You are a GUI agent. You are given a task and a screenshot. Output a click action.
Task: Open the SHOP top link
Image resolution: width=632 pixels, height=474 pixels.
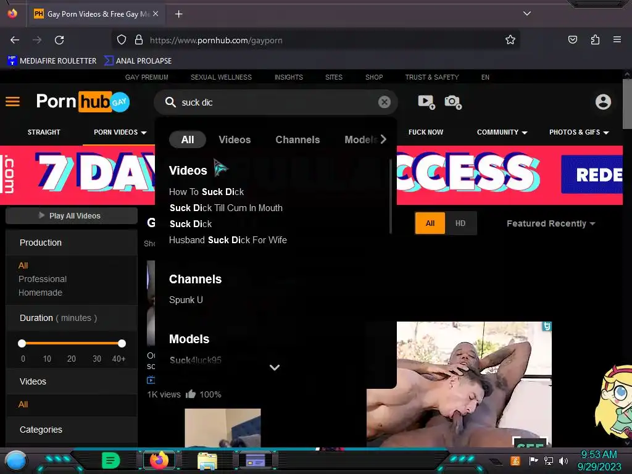[374, 77]
